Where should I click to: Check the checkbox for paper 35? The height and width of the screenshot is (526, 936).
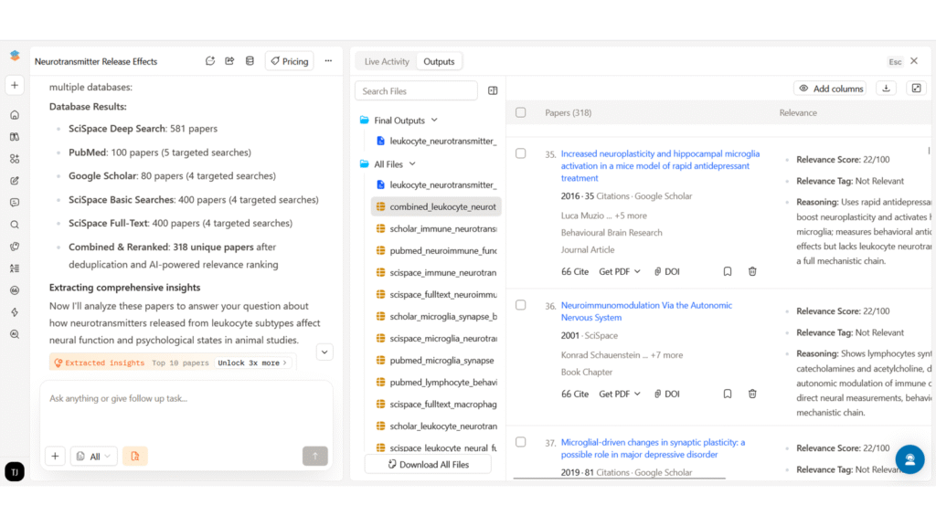(x=521, y=154)
